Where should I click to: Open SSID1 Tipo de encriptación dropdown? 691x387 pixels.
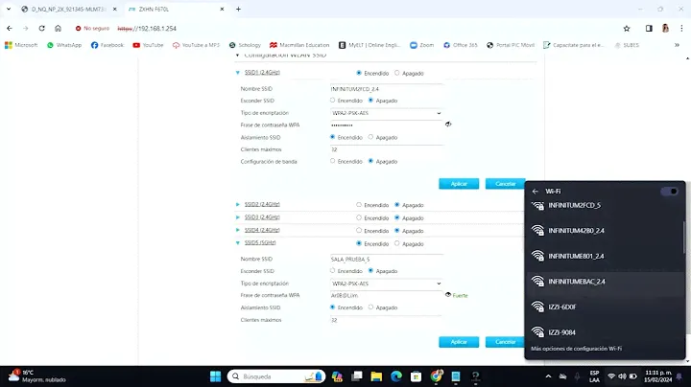386,113
